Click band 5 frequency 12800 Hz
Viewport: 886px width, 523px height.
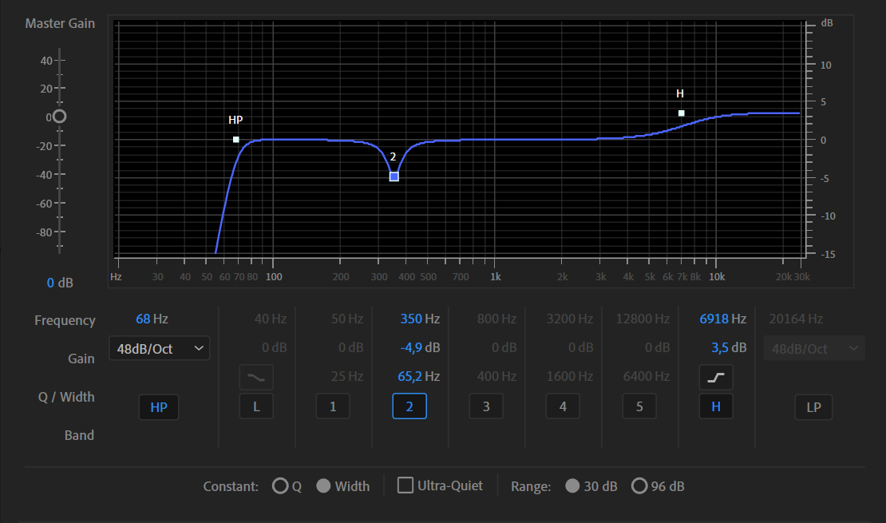643,319
